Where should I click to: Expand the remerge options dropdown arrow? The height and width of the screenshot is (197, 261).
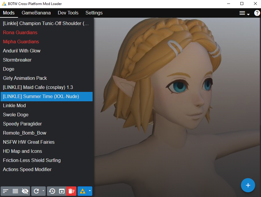[x=43, y=191]
